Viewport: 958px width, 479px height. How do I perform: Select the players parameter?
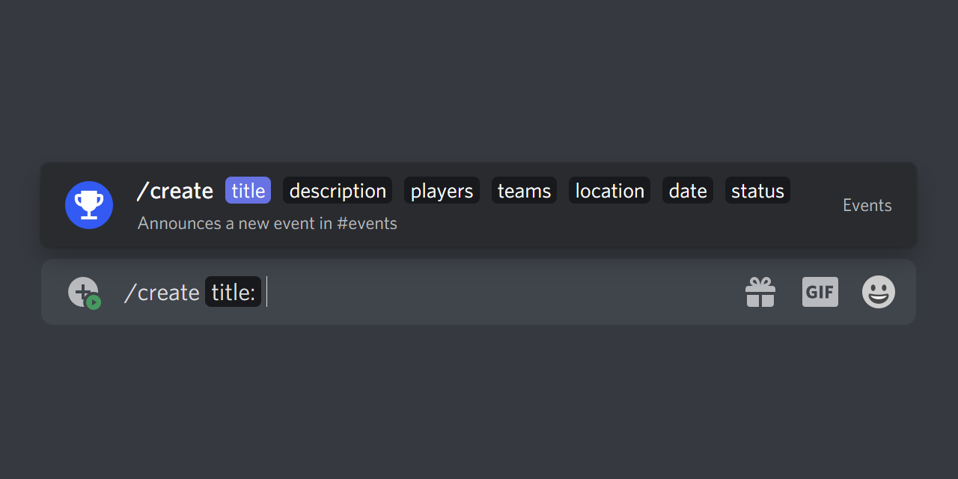tap(441, 190)
